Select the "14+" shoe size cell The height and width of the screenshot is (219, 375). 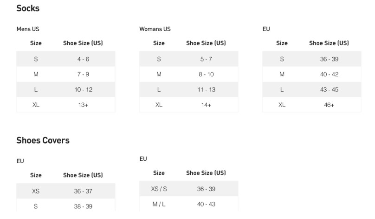(x=206, y=105)
